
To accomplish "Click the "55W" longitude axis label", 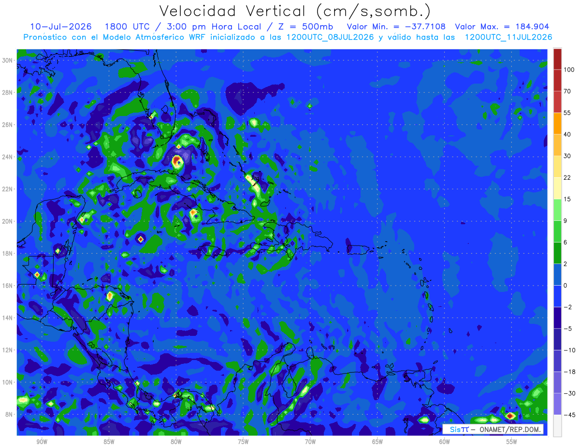I will [x=512, y=442].
